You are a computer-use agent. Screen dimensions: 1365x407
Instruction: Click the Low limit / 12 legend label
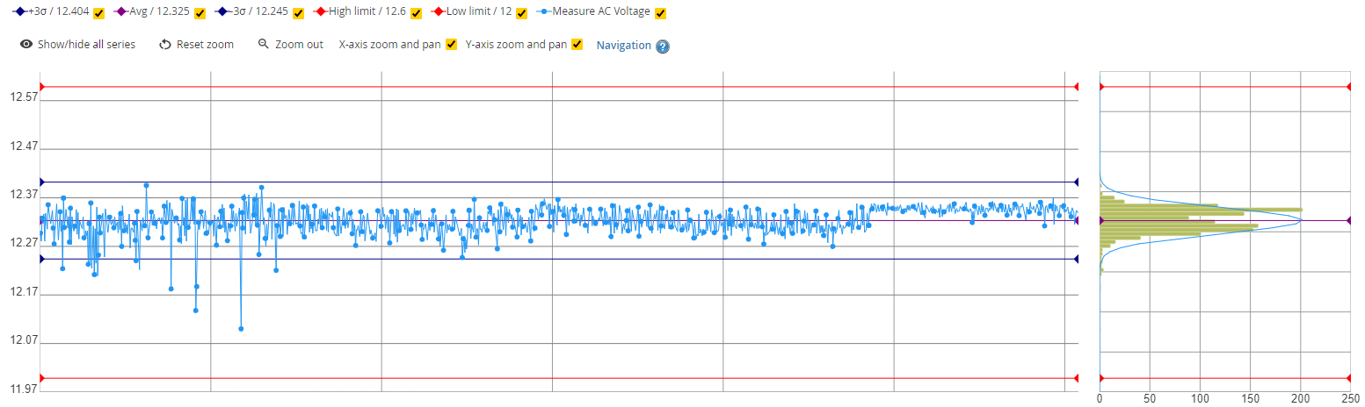click(x=478, y=12)
